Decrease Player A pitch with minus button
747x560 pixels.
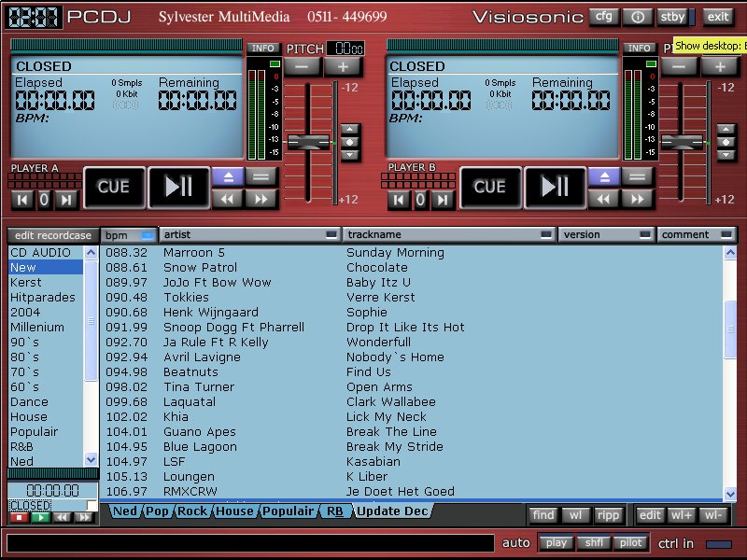(302, 67)
